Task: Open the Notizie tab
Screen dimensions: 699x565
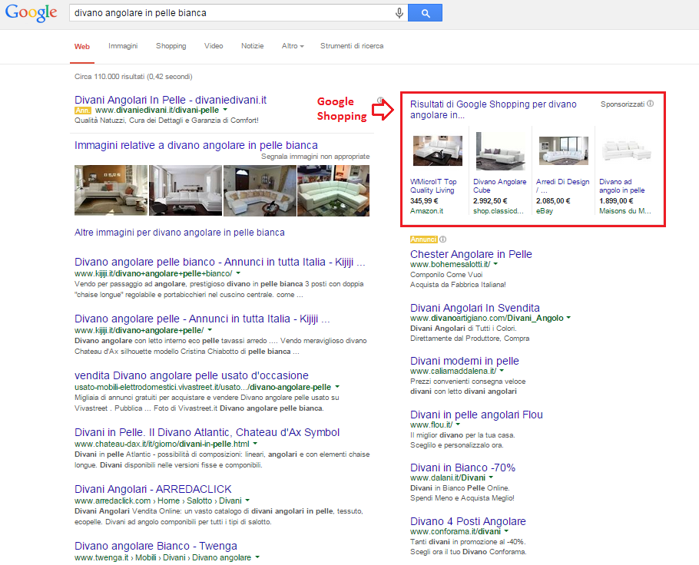Action: (252, 46)
